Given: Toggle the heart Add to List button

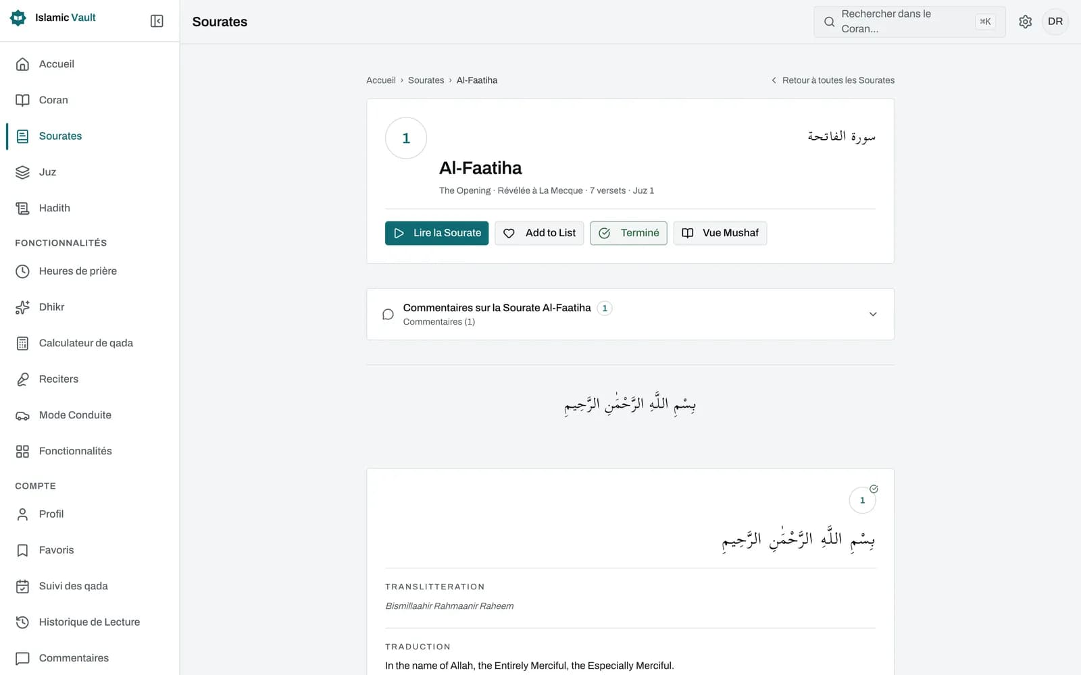Looking at the screenshot, I should tap(539, 233).
